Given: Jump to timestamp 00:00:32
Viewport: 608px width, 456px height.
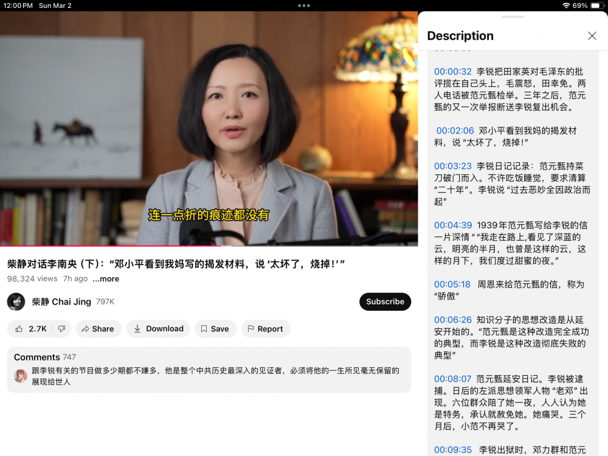Looking at the screenshot, I should (453, 72).
